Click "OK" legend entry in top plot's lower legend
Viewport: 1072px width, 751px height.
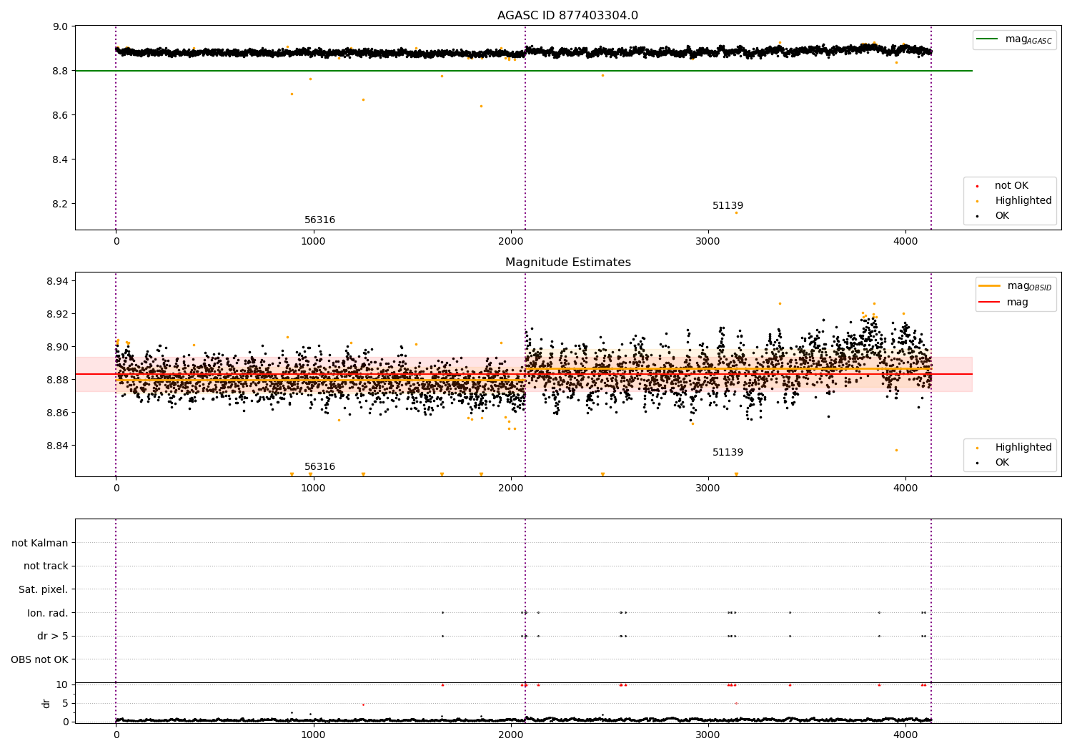click(x=1002, y=216)
